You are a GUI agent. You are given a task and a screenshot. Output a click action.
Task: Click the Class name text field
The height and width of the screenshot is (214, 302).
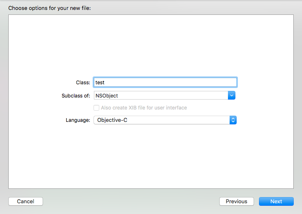pyautogui.click(x=165, y=82)
